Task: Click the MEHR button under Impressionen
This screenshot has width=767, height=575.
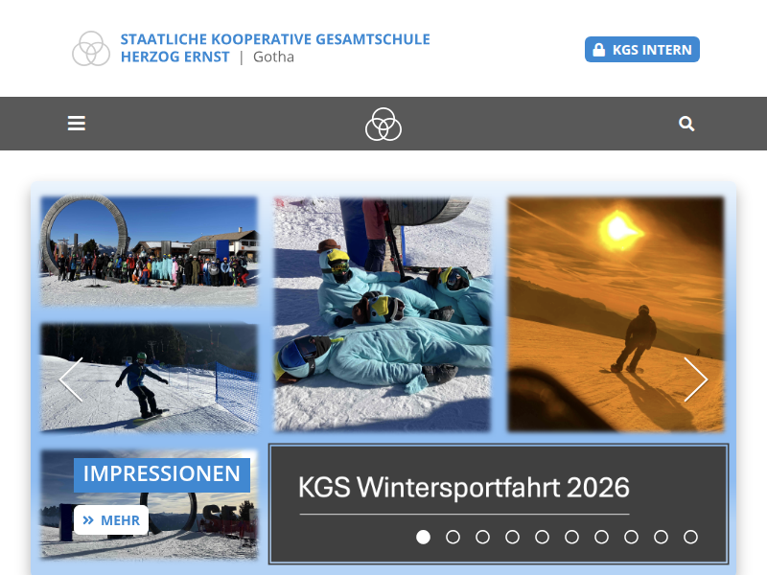Action: tap(111, 520)
